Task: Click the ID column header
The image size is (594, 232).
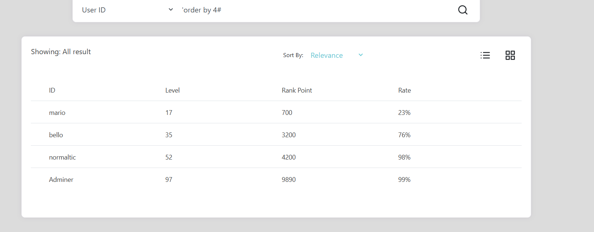Action: pos(52,90)
